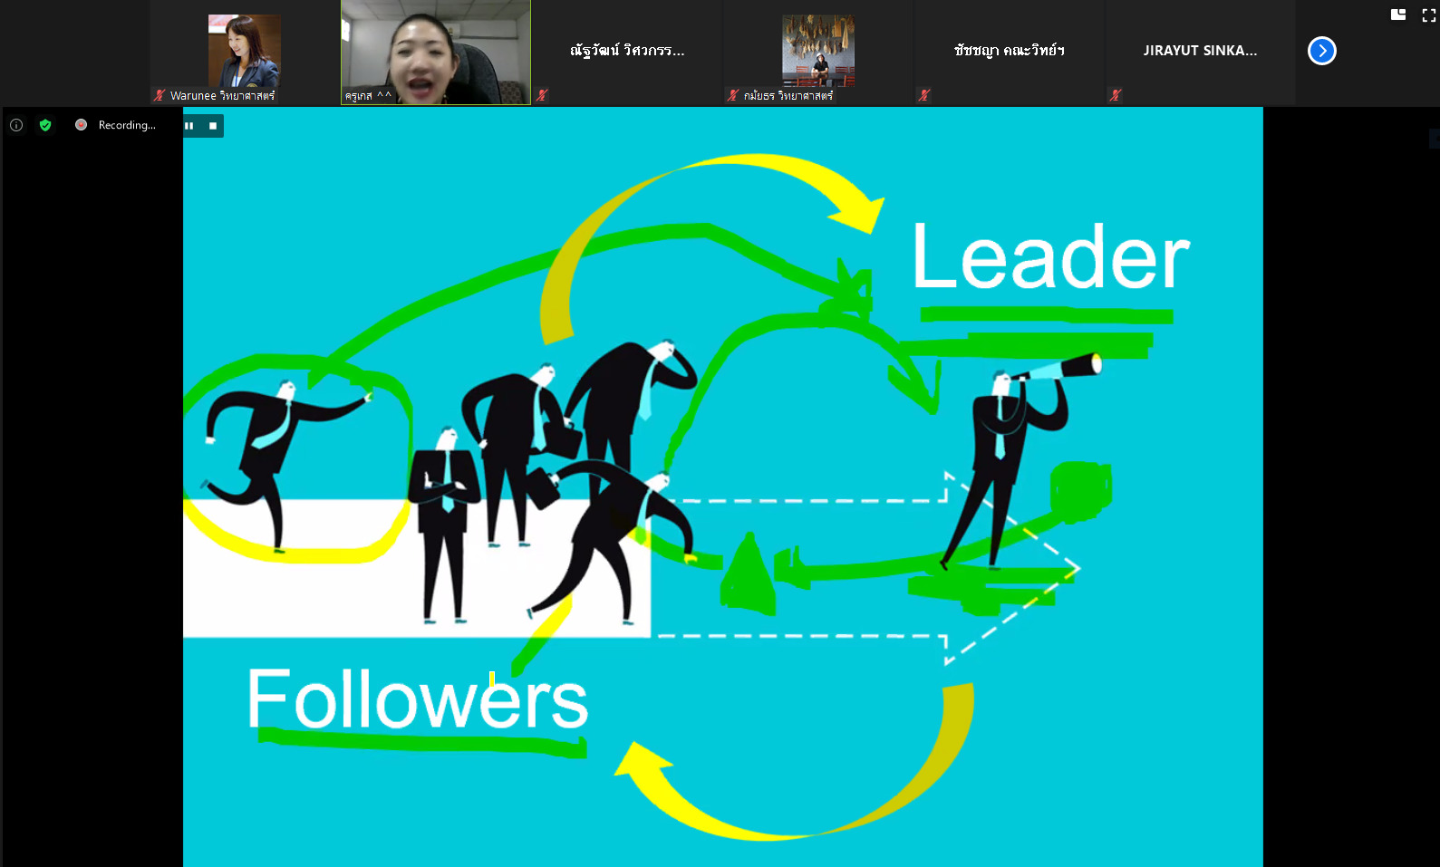This screenshot has height=867, width=1440.
Task: Enter full screen mode
Action: tap(1429, 14)
